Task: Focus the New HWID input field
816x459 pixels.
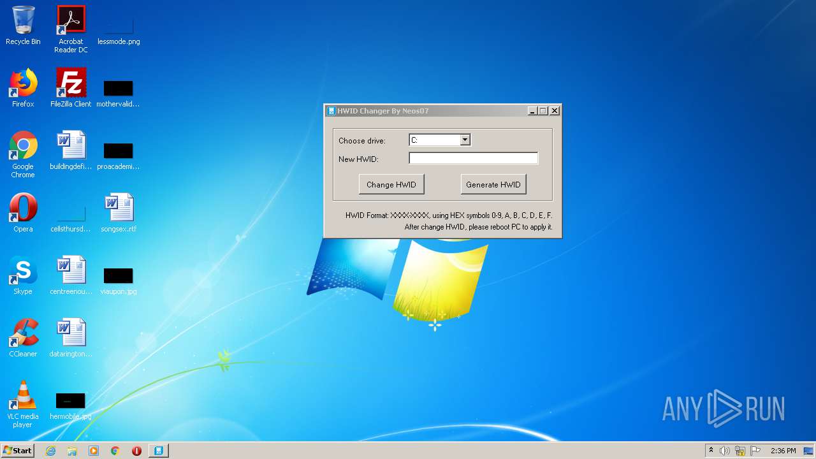Action: [x=473, y=158]
